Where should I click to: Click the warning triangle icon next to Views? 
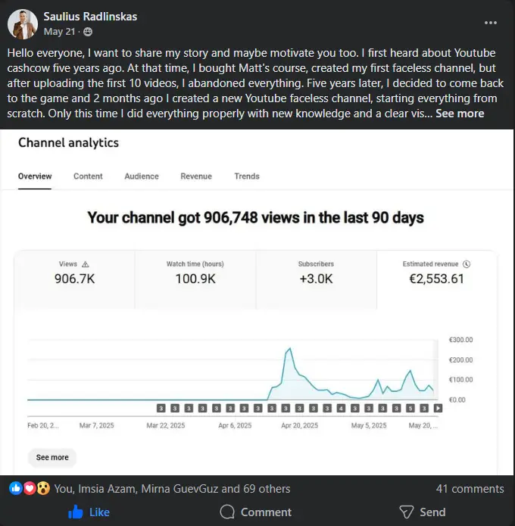(x=86, y=264)
